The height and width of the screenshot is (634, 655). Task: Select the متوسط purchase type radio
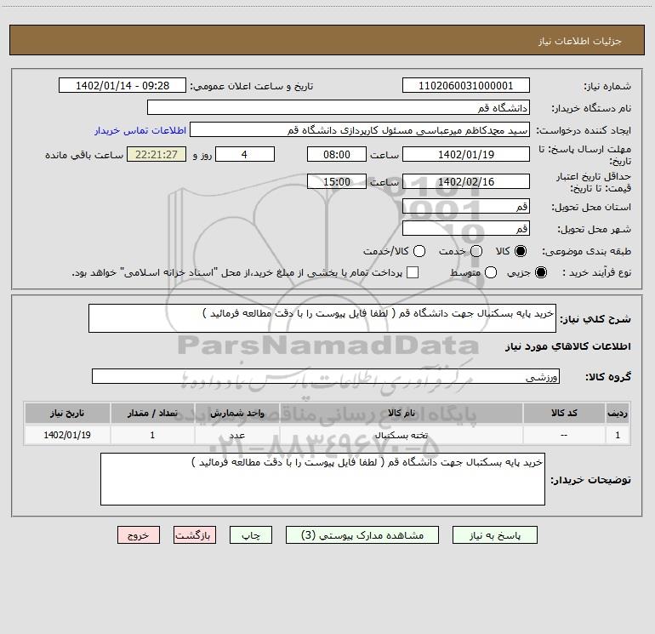click(491, 272)
